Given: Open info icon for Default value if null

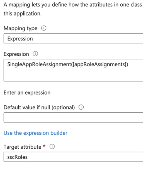Looking at the screenshot, I should click(81, 107).
